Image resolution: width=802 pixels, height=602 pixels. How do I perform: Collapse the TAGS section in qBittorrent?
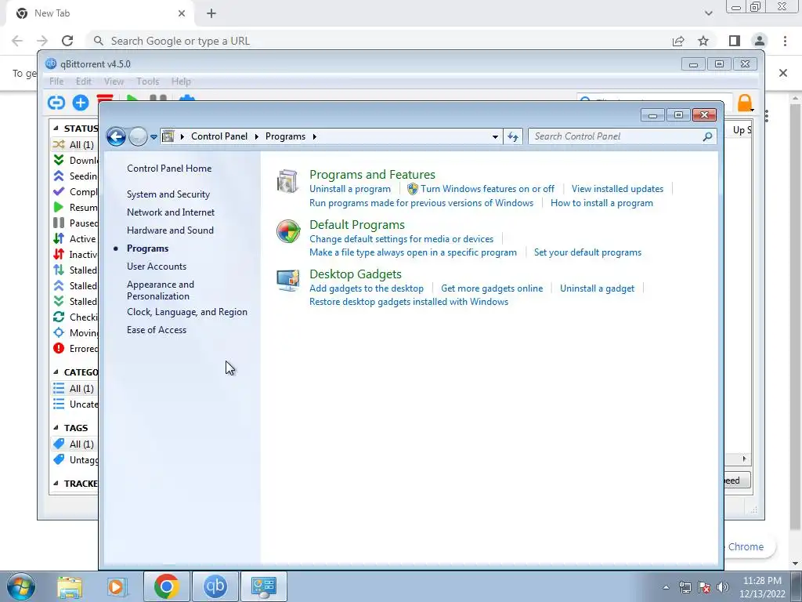click(x=56, y=427)
